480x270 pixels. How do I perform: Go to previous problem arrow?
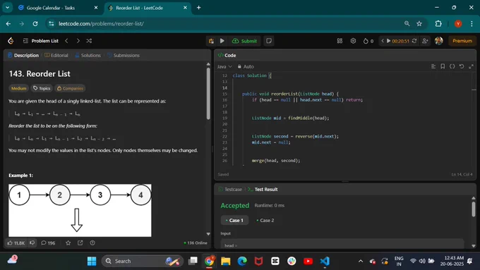pyautogui.click(x=66, y=41)
